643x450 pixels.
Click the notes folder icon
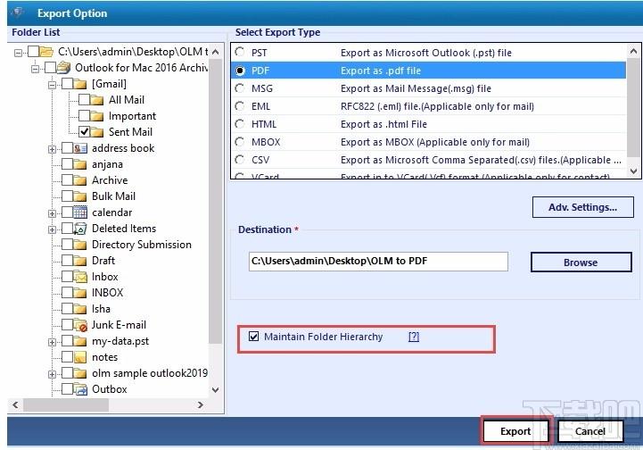point(80,357)
